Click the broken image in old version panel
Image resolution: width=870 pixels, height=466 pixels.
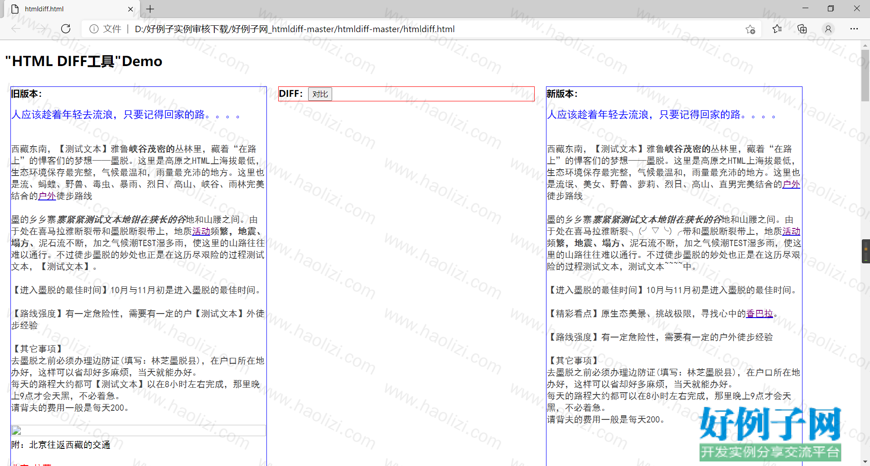(x=138, y=430)
